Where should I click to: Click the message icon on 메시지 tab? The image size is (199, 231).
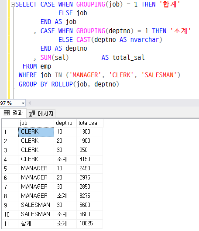click(x=32, y=114)
